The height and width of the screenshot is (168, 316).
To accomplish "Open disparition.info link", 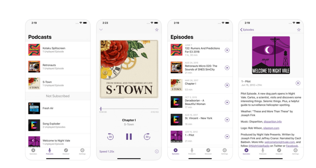I will (x=273, y=121).
